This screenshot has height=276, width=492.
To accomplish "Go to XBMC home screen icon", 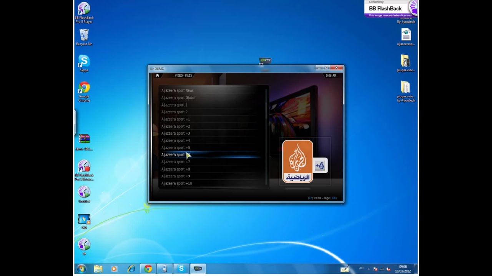I will coord(158,76).
